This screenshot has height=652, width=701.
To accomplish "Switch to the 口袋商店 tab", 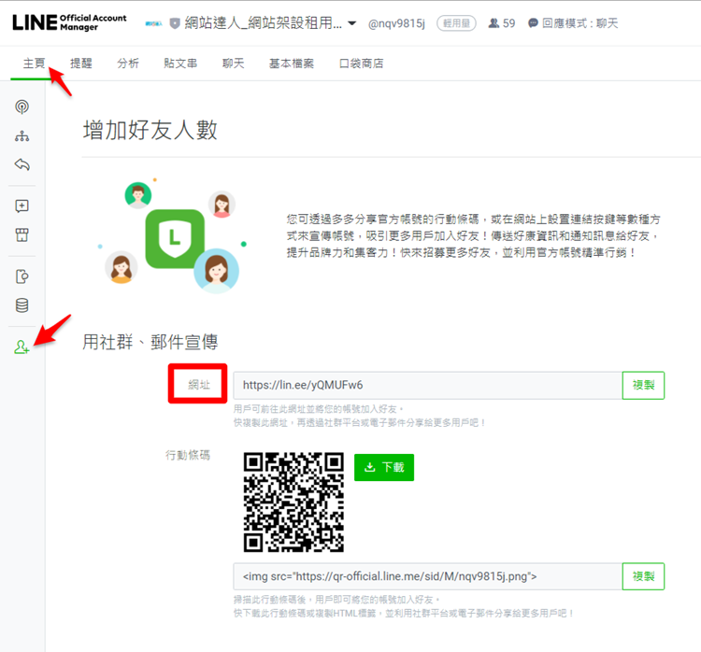I will [x=361, y=64].
